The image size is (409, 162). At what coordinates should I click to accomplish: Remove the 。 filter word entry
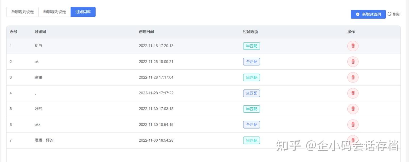pos(353,93)
